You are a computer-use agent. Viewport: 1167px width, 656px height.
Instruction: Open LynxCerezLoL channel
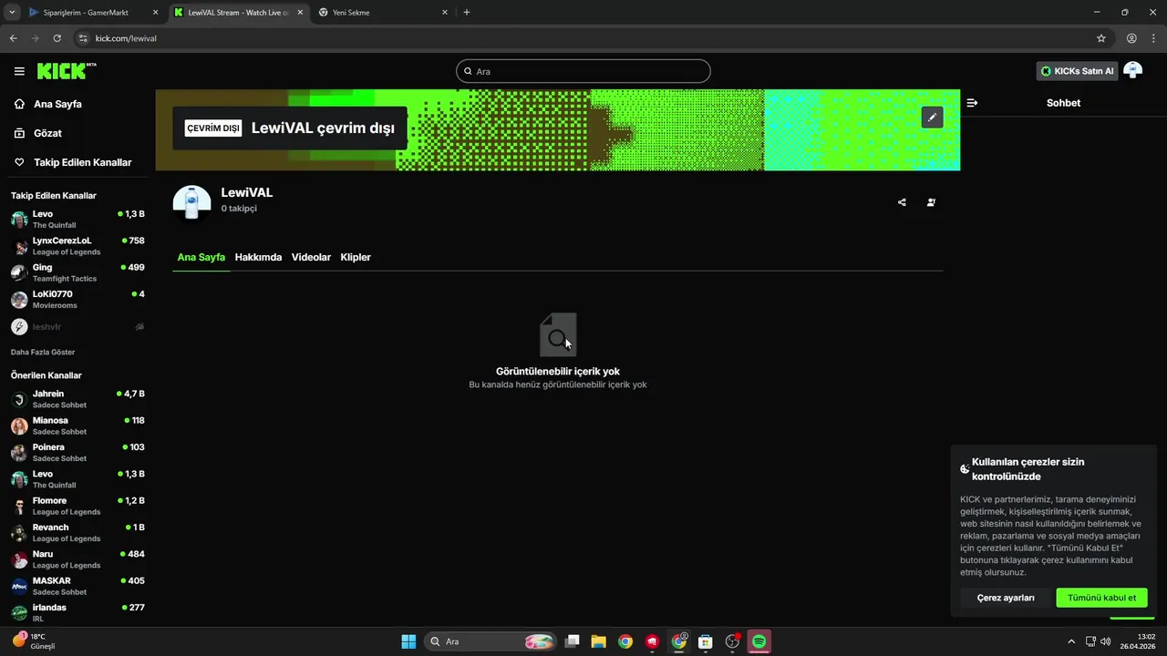[x=77, y=246]
